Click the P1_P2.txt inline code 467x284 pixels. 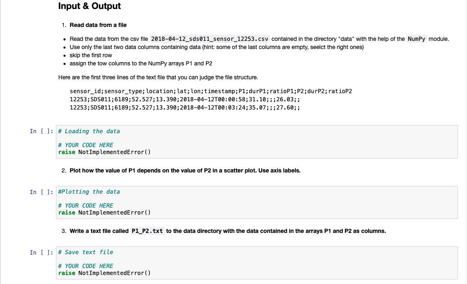[x=147, y=231]
